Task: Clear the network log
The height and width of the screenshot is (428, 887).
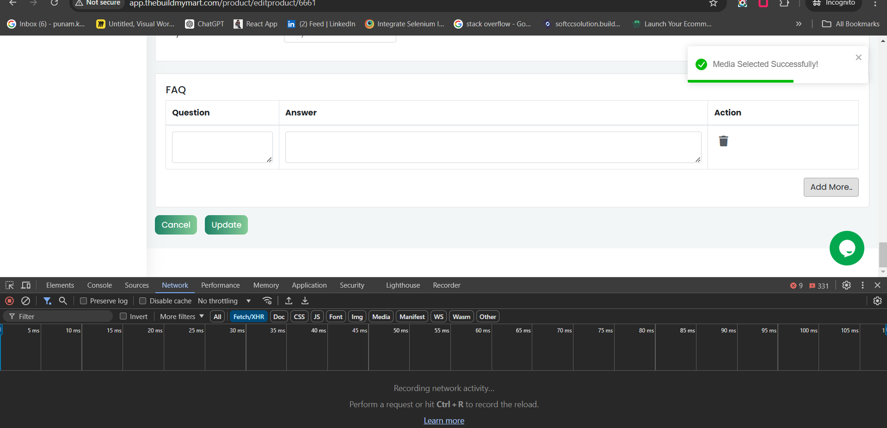Action: coord(26,301)
